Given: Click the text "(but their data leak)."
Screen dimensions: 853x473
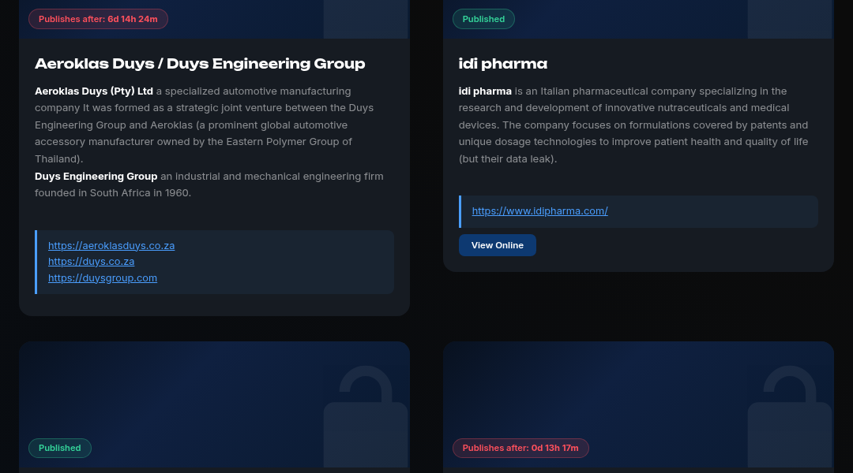Looking at the screenshot, I should tap(508, 159).
